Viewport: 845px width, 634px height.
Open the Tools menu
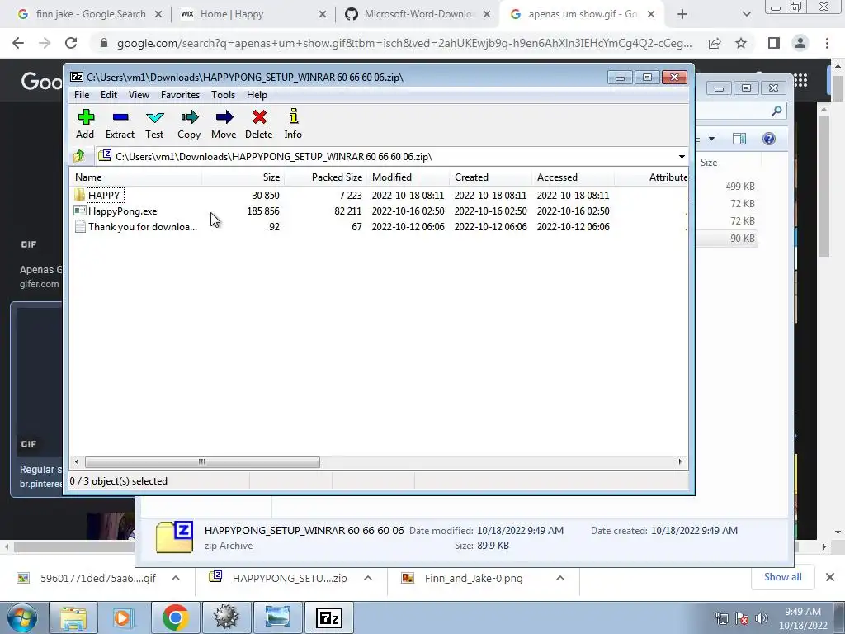[x=223, y=95]
